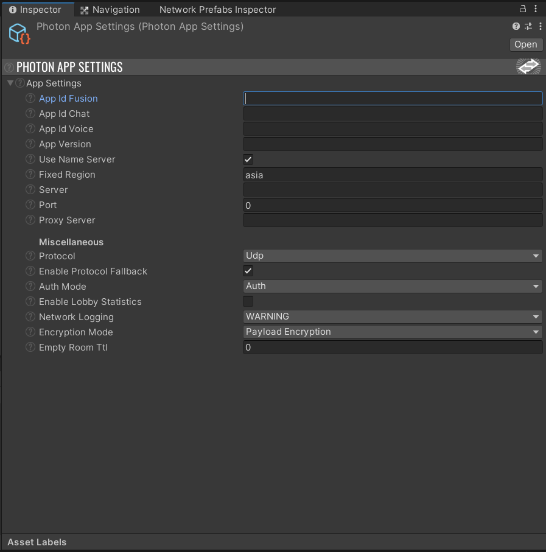Image resolution: width=546 pixels, height=552 pixels.
Task: Open the Network Logging dropdown set to WARNING
Action: click(x=393, y=316)
